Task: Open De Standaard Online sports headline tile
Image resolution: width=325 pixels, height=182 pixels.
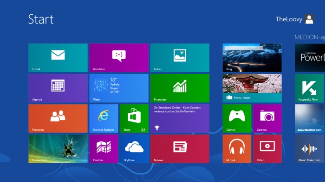Action: coord(180,118)
